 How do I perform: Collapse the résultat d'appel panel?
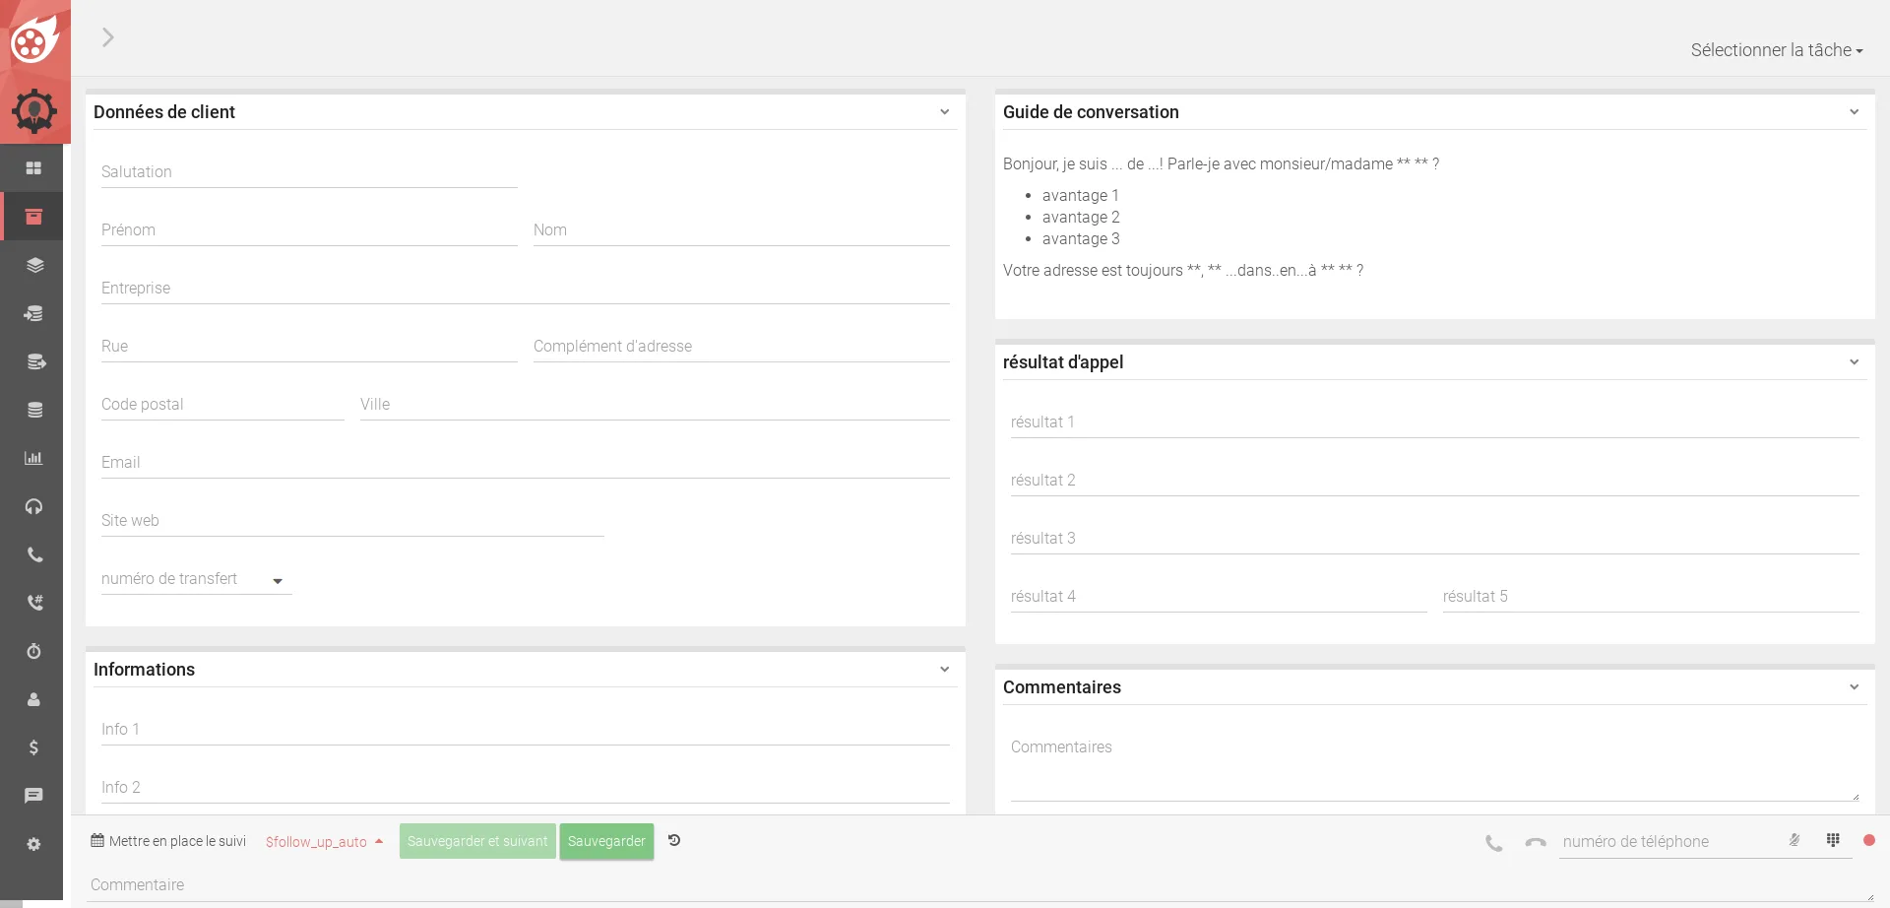pyautogui.click(x=1855, y=362)
